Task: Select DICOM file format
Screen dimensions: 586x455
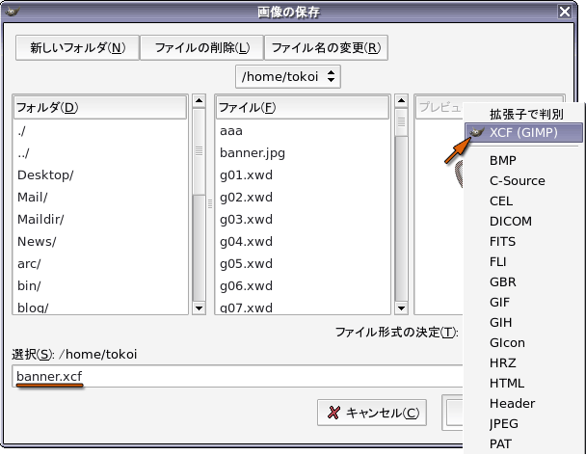Action: tap(524, 221)
